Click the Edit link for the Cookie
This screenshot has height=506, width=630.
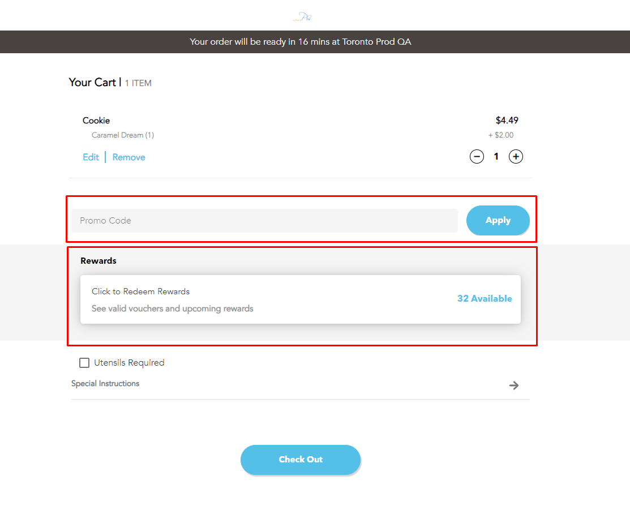pos(91,157)
